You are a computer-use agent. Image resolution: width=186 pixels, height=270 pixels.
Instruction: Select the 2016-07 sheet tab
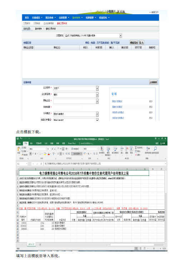31,244
